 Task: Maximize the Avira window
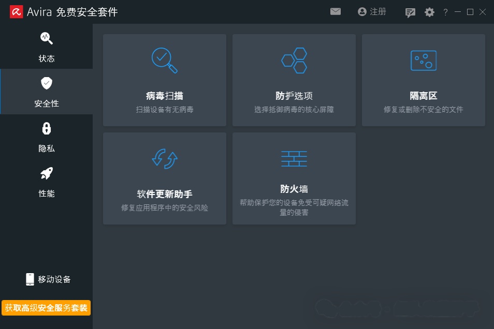pos(470,12)
